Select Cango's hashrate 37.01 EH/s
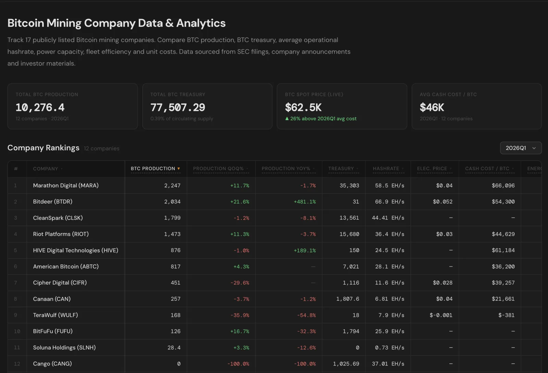This screenshot has height=373, width=548. pyautogui.click(x=388, y=364)
